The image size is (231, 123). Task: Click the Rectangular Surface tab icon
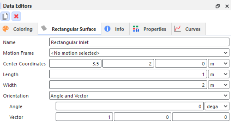(x=44, y=29)
